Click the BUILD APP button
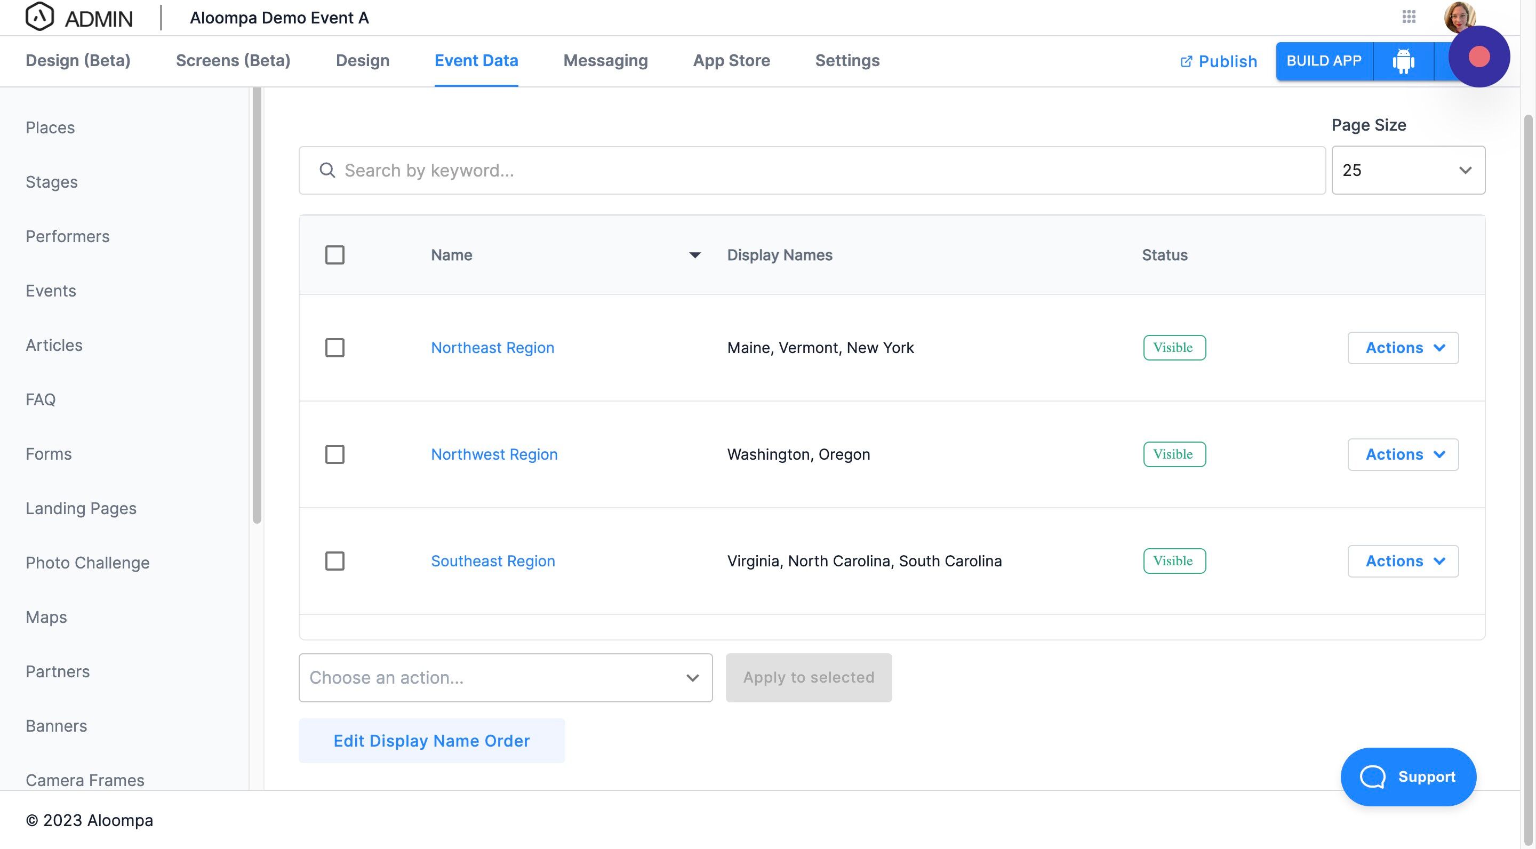Image resolution: width=1536 pixels, height=849 pixels. pos(1324,61)
